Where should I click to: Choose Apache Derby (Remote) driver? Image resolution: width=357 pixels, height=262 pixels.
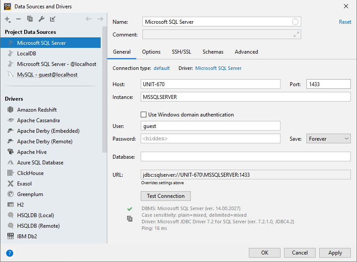(51, 142)
